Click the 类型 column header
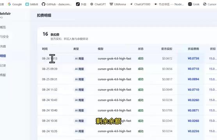217x140 pixels. pos(76,49)
